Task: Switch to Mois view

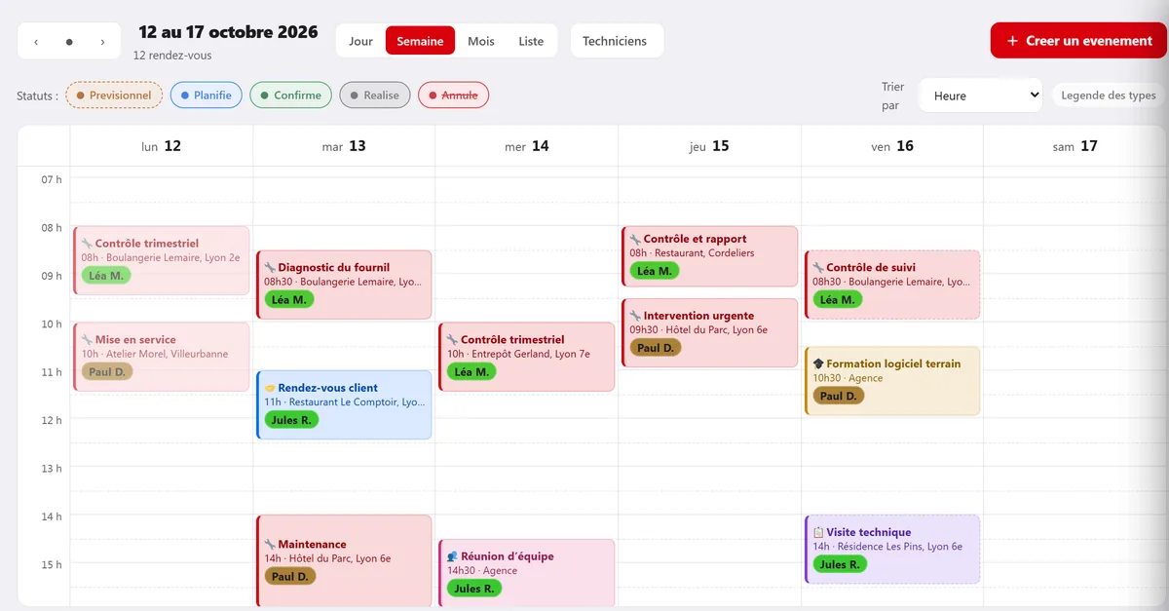Action: pyautogui.click(x=481, y=41)
